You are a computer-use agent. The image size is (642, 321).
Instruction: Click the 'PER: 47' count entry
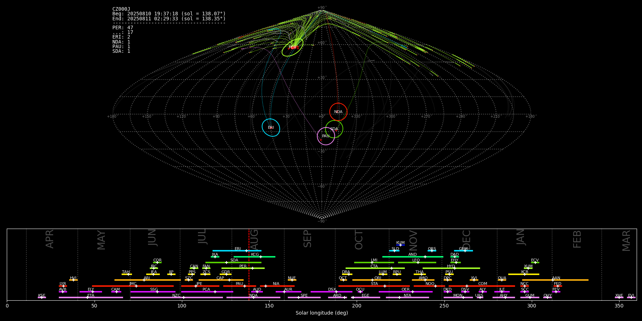[123, 27]
